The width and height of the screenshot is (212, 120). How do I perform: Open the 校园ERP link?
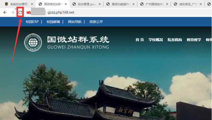[x=32, y=22]
